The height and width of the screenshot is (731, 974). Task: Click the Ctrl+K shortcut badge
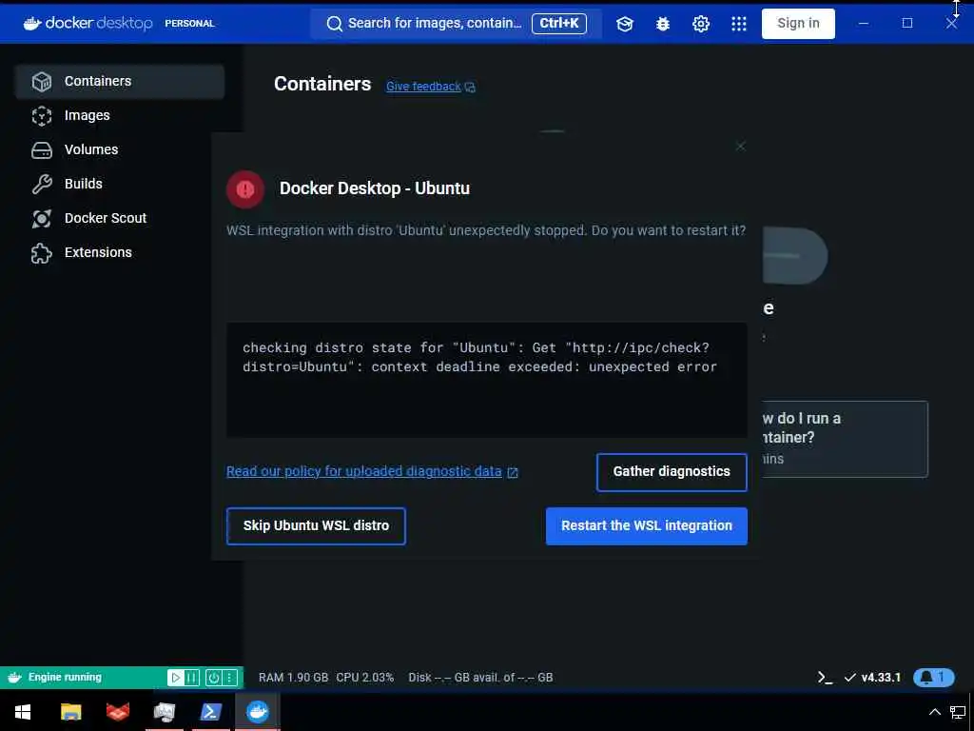tap(559, 24)
